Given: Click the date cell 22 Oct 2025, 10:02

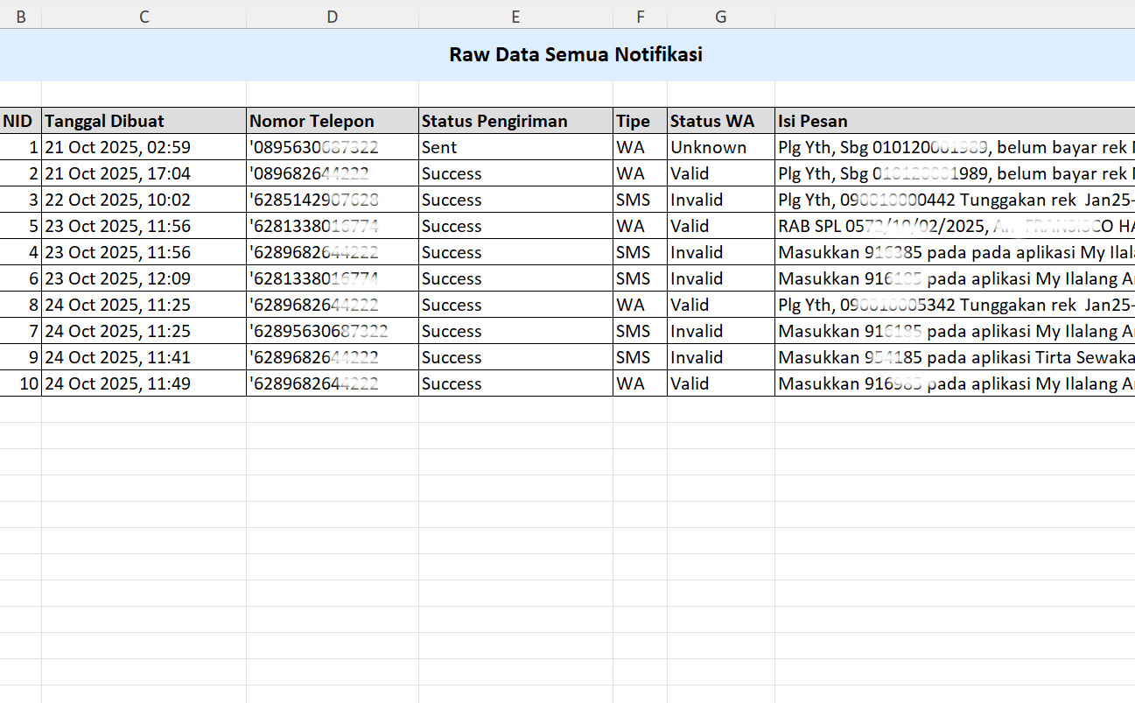Looking at the screenshot, I should click(144, 200).
